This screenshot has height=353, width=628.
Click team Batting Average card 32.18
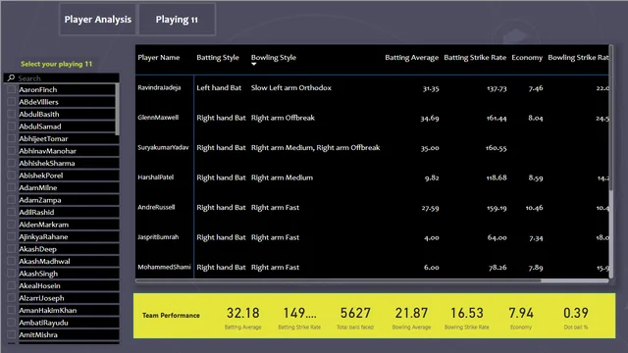(242, 318)
